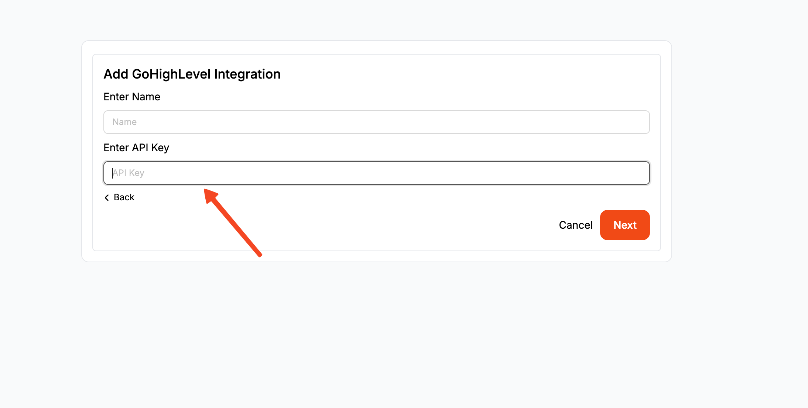Click the Name input field
The image size is (808, 408).
point(376,122)
